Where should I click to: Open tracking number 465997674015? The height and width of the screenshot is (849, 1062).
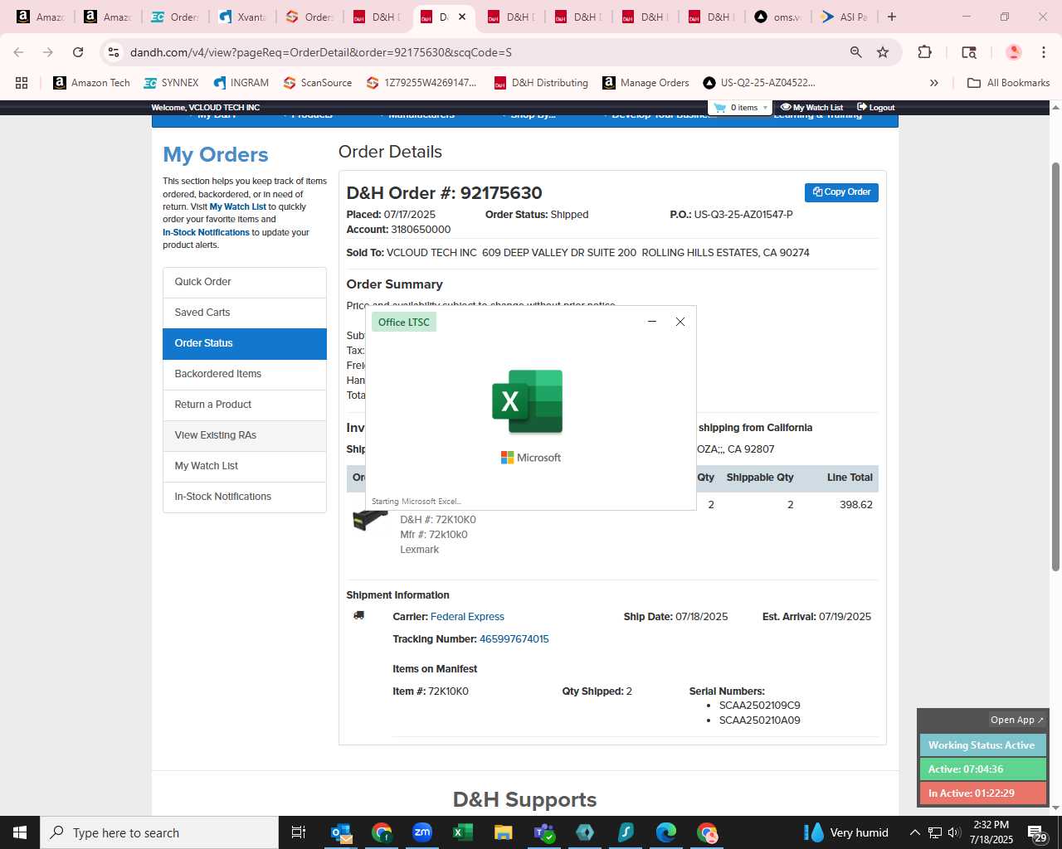(514, 639)
